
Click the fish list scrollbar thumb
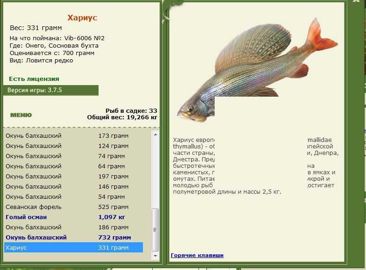point(155,230)
